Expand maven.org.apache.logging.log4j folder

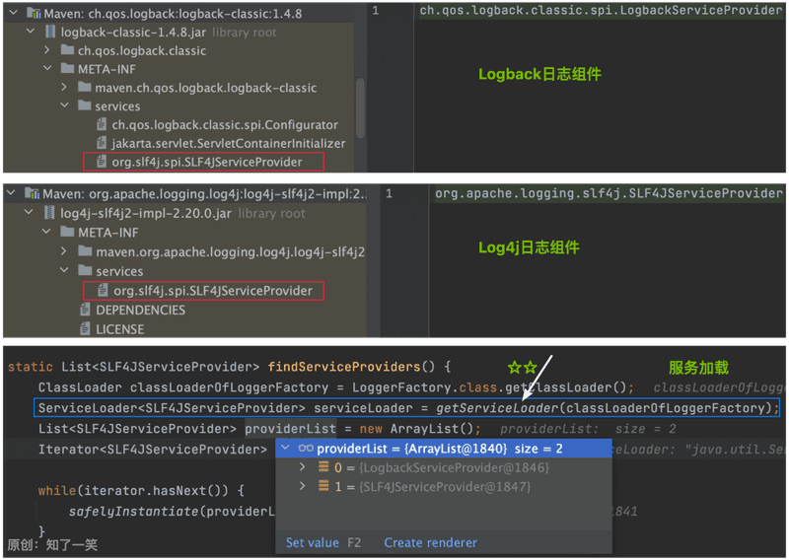pyautogui.click(x=64, y=251)
